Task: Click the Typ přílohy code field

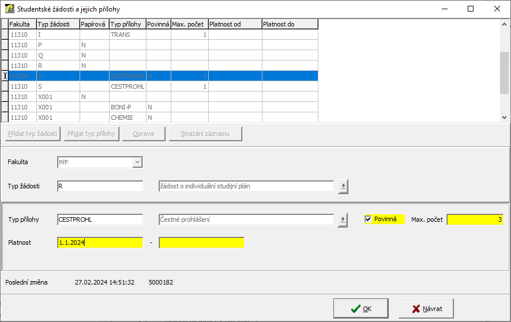Action: click(100, 219)
